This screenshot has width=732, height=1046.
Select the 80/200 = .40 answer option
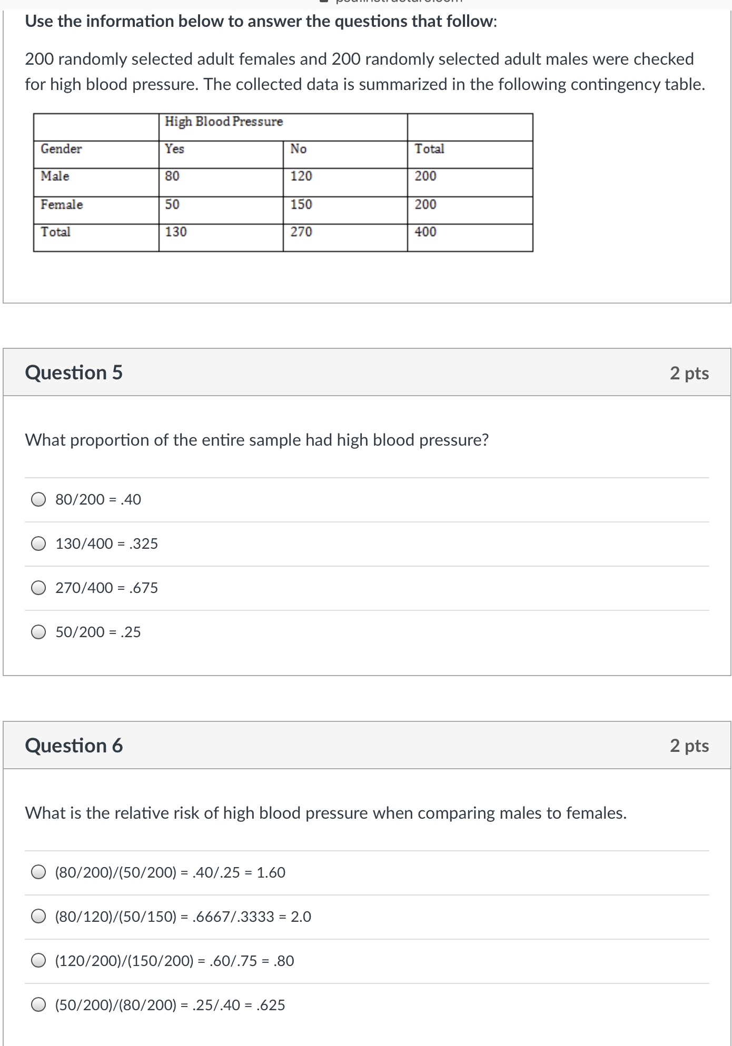[38, 499]
